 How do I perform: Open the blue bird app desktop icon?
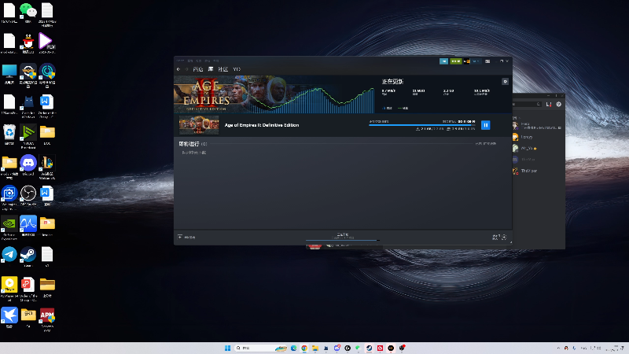coord(9,318)
